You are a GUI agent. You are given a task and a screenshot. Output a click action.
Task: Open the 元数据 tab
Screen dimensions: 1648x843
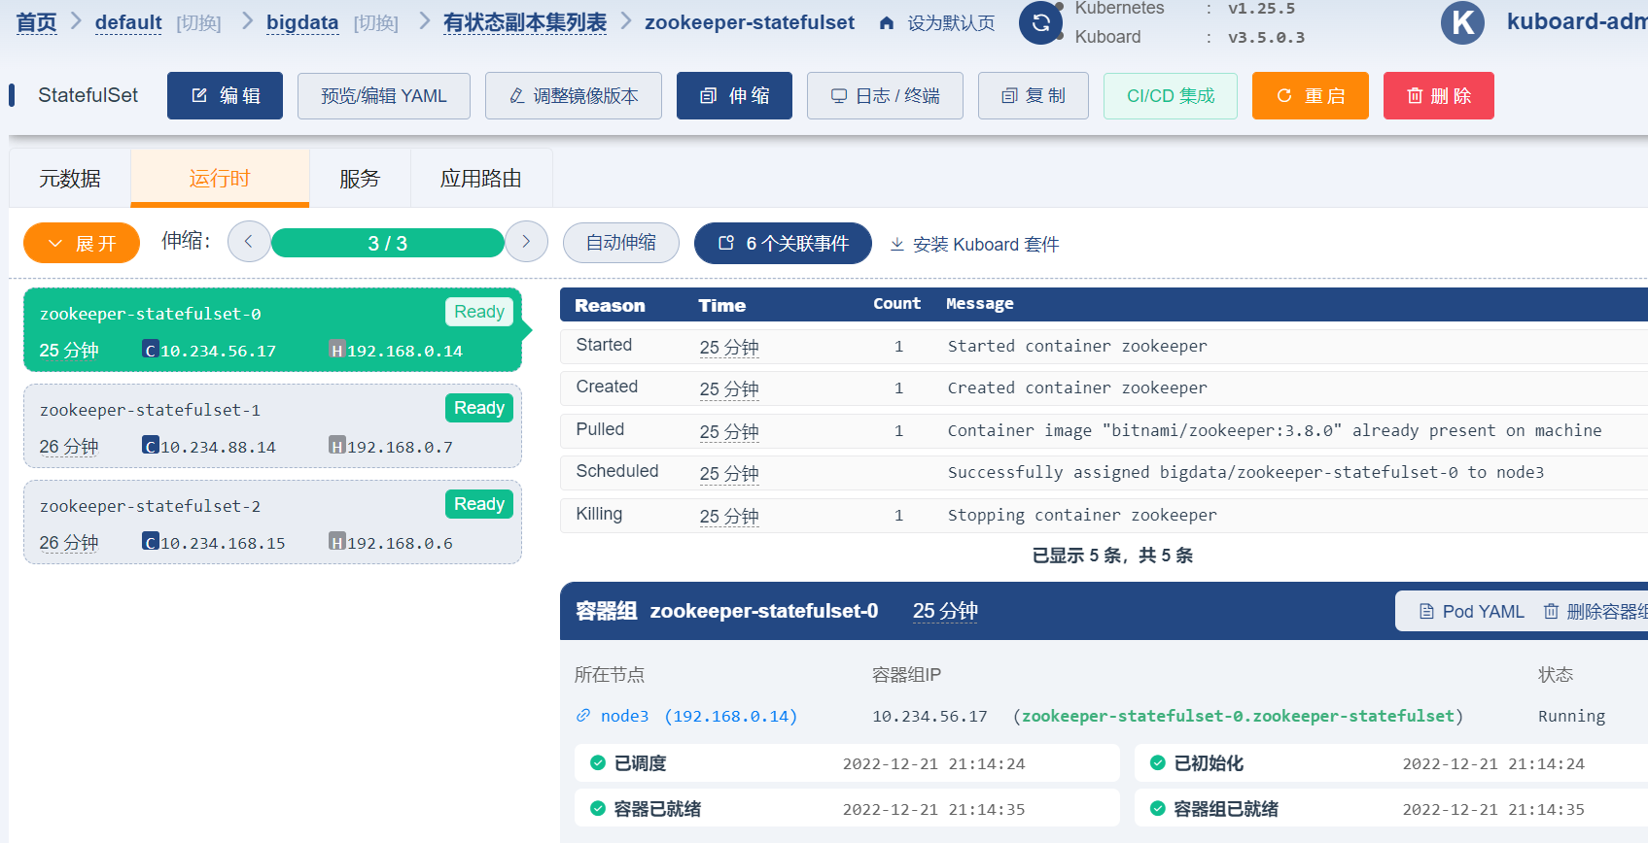(70, 179)
